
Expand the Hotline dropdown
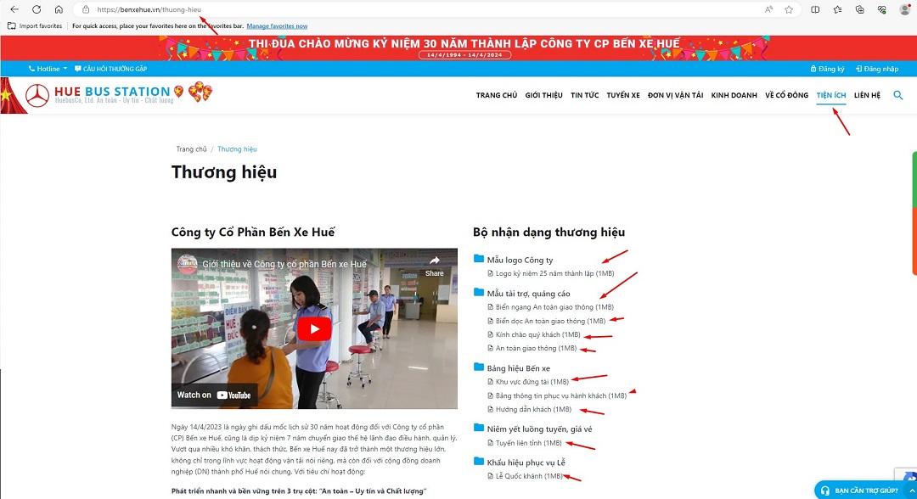(x=48, y=69)
